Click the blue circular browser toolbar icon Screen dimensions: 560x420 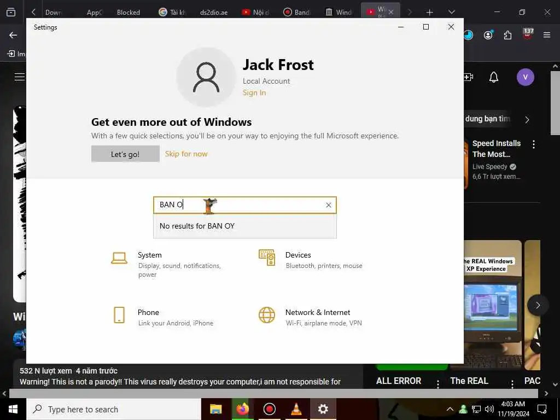click(x=468, y=35)
